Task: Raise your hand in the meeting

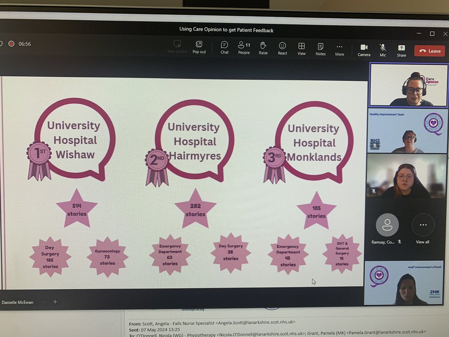Action: click(263, 48)
